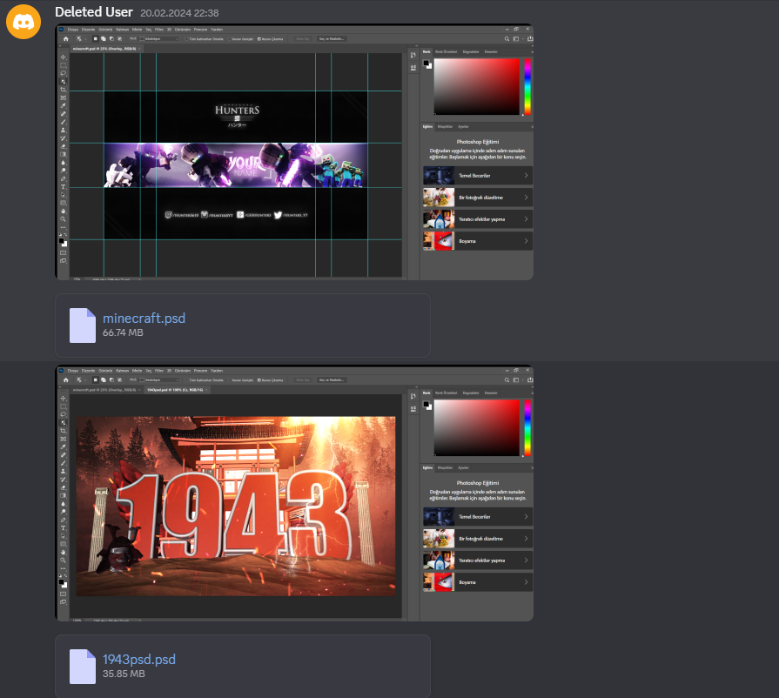
Task: Click the rainbow hue slider in the 1943 screenshot
Action: pyautogui.click(x=527, y=427)
